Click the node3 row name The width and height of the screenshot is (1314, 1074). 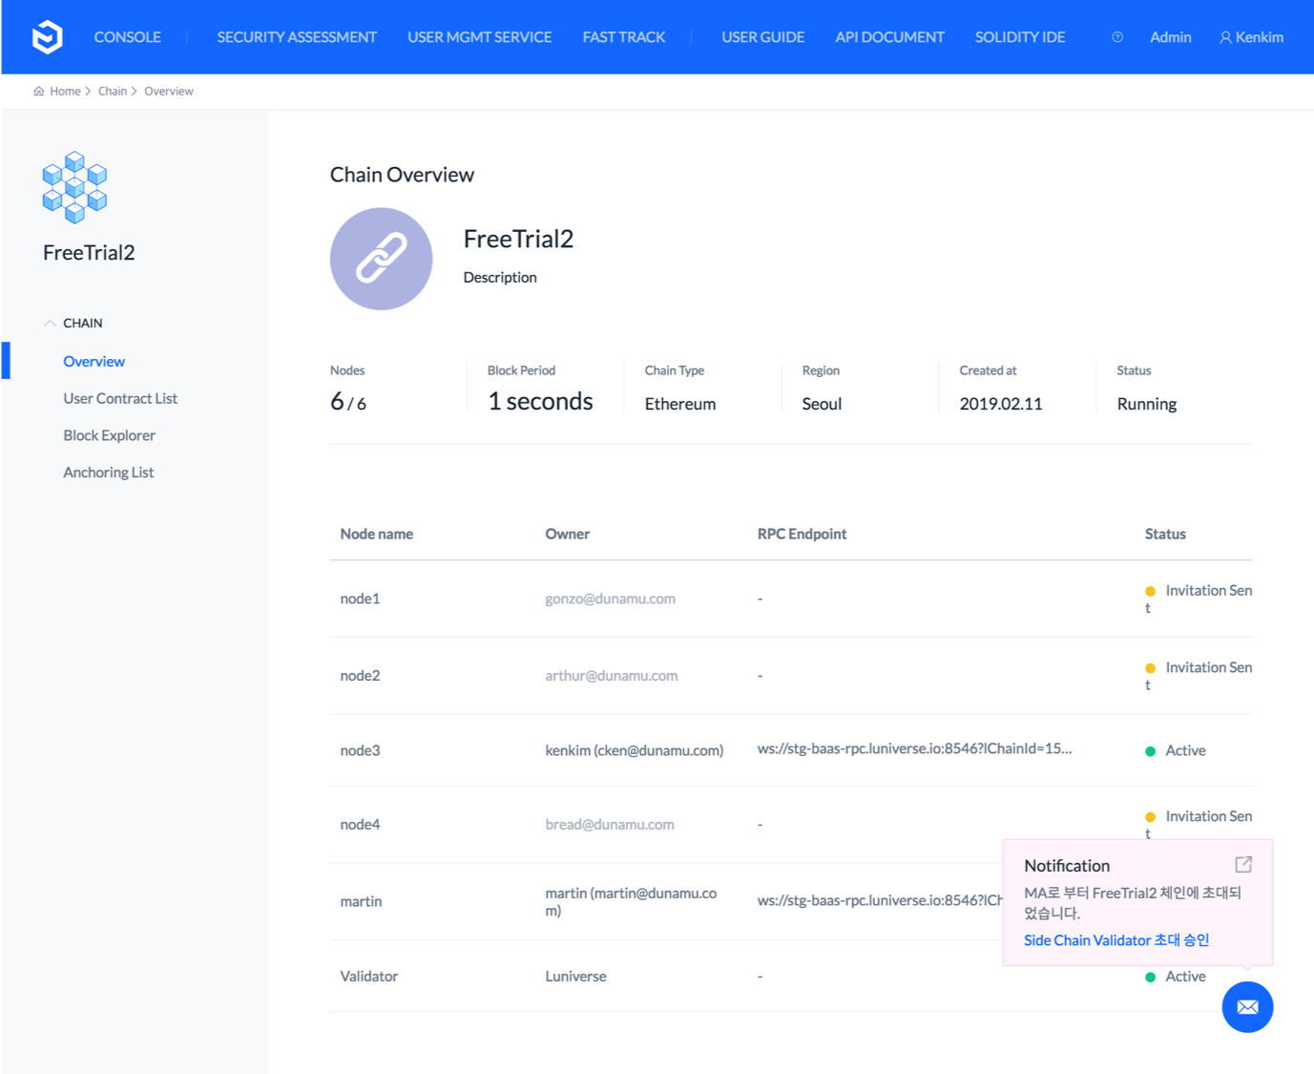(x=360, y=750)
